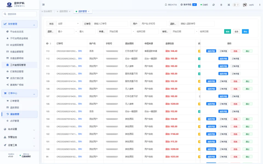Open 订单详情 for row ID 112

[x=235, y=58]
